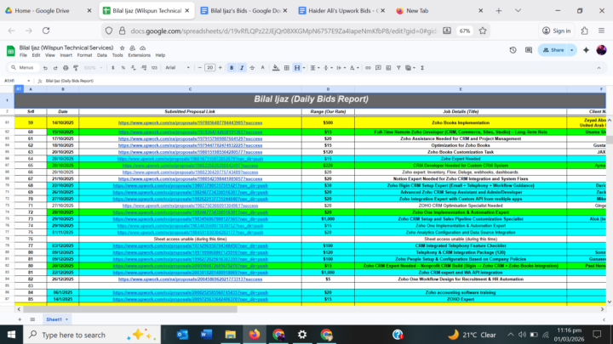Click the redo icon in toolbar
This screenshot has height=344, width=613.
coord(55,68)
